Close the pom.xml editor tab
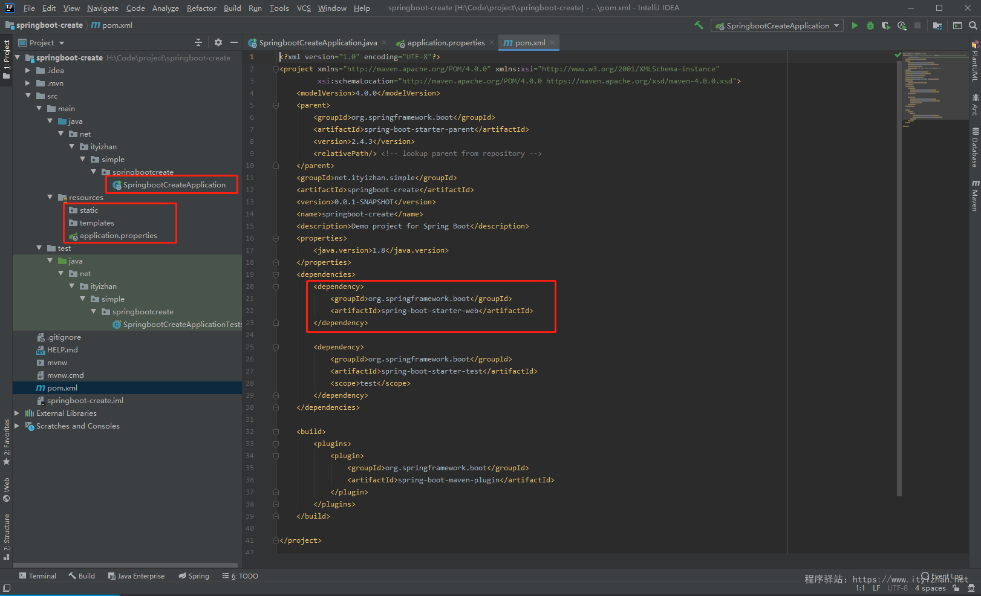Screen dimensions: 981x596 pos(552,42)
